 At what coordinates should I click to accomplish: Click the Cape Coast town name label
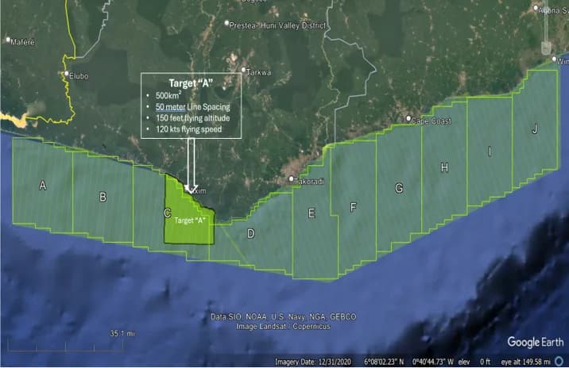[x=431, y=121]
